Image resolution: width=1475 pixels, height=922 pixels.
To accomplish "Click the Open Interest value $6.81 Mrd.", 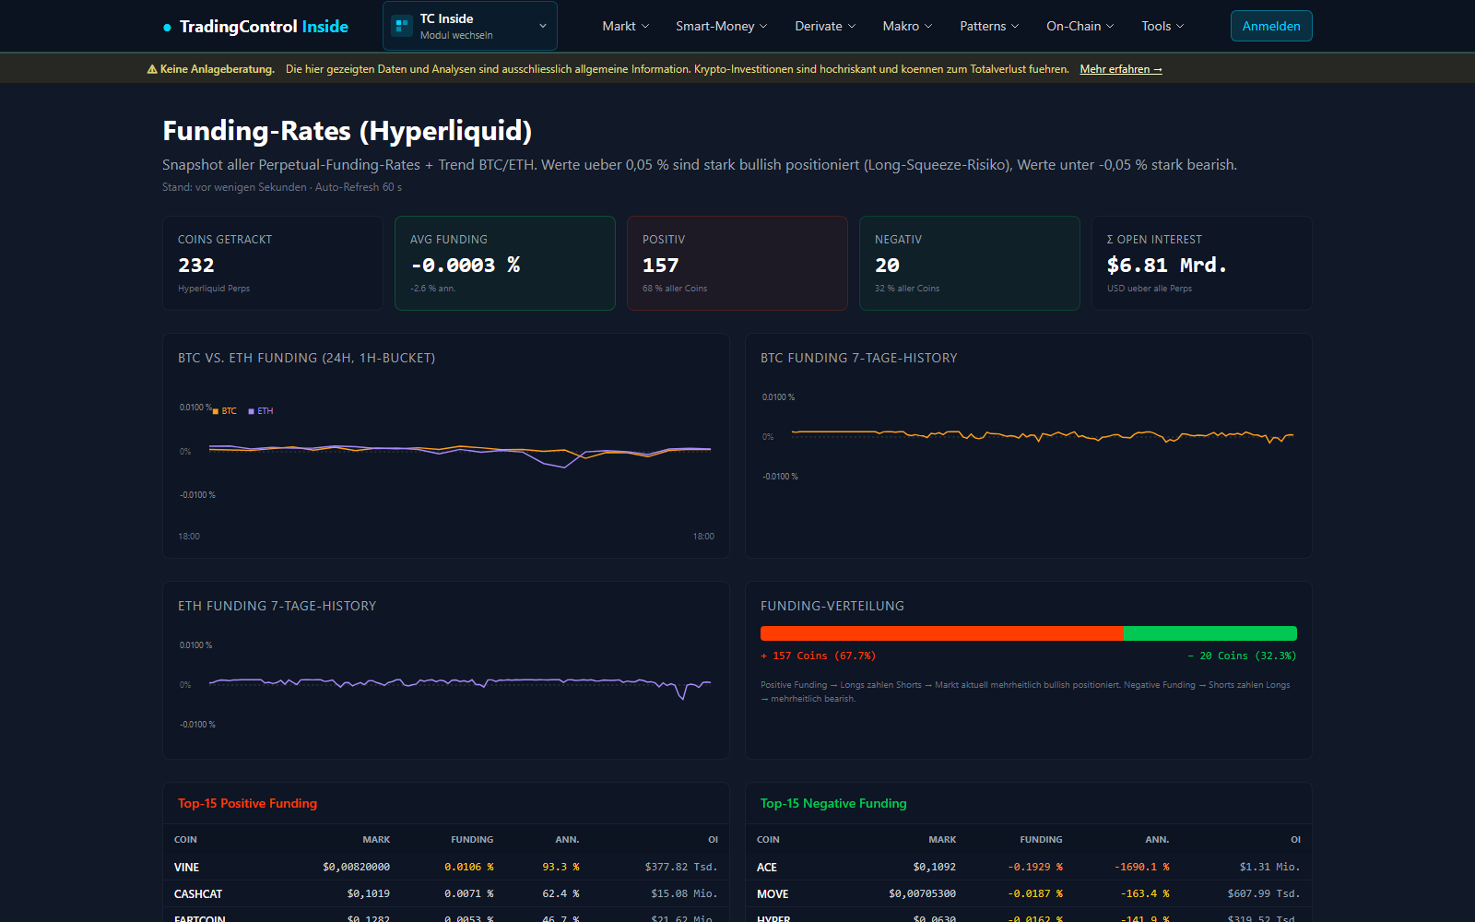I will coord(1167,266).
